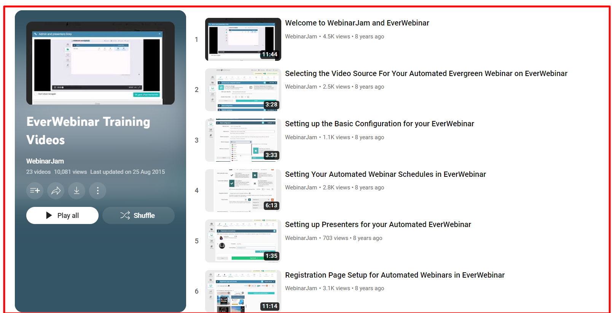Click the Share playlist arrow icon

[56, 191]
